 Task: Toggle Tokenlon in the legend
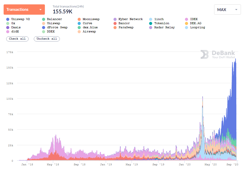click(159, 23)
